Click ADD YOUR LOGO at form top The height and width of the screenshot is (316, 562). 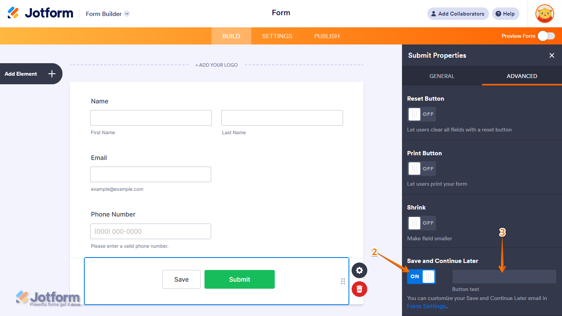click(x=216, y=65)
